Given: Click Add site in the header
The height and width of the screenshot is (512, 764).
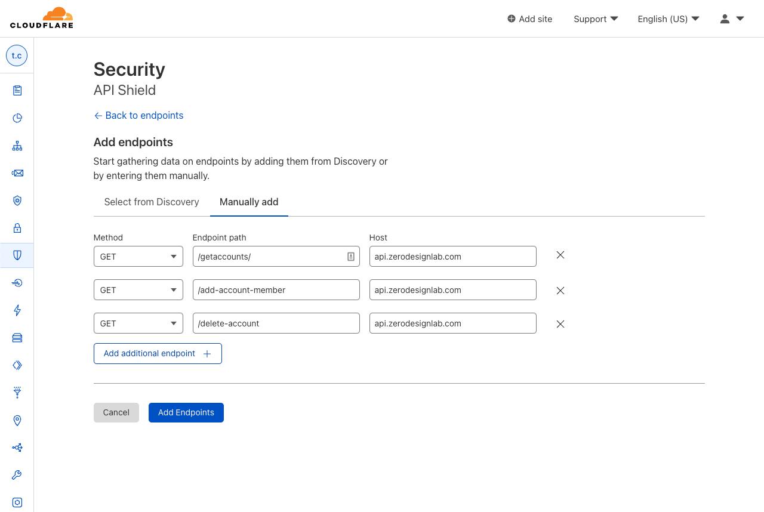Looking at the screenshot, I should point(530,19).
